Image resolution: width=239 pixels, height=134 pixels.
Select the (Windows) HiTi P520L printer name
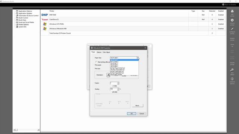coord(56,24)
